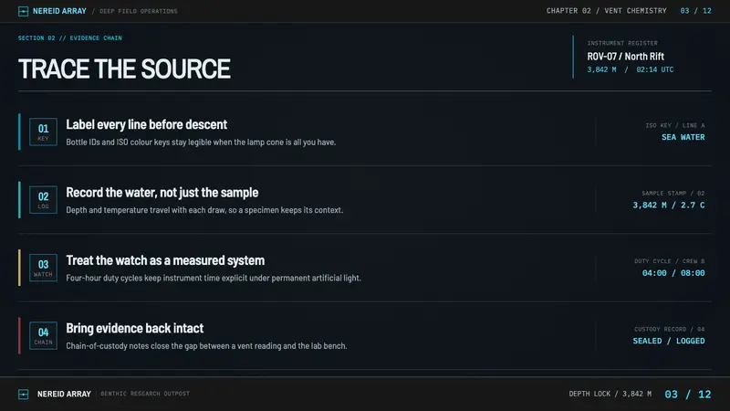Select the SEALED / LOGGED custody value
Image resolution: width=730 pixels, height=411 pixels.
669,341
